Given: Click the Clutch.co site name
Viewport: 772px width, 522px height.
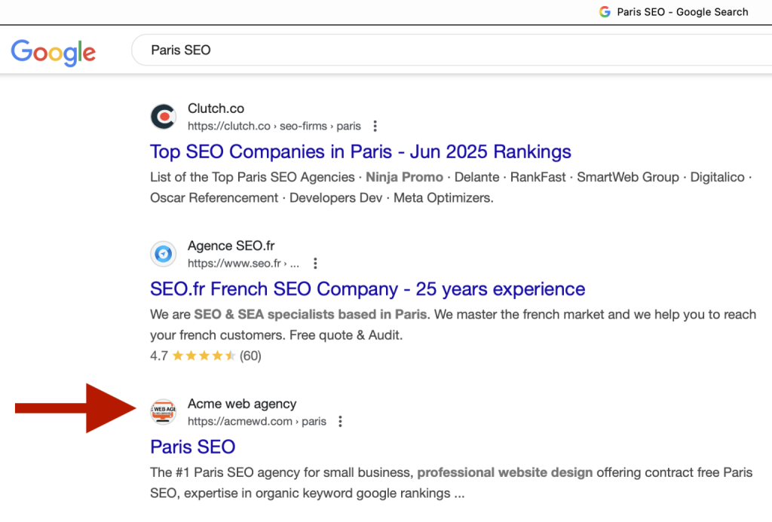Looking at the screenshot, I should click(x=216, y=108).
